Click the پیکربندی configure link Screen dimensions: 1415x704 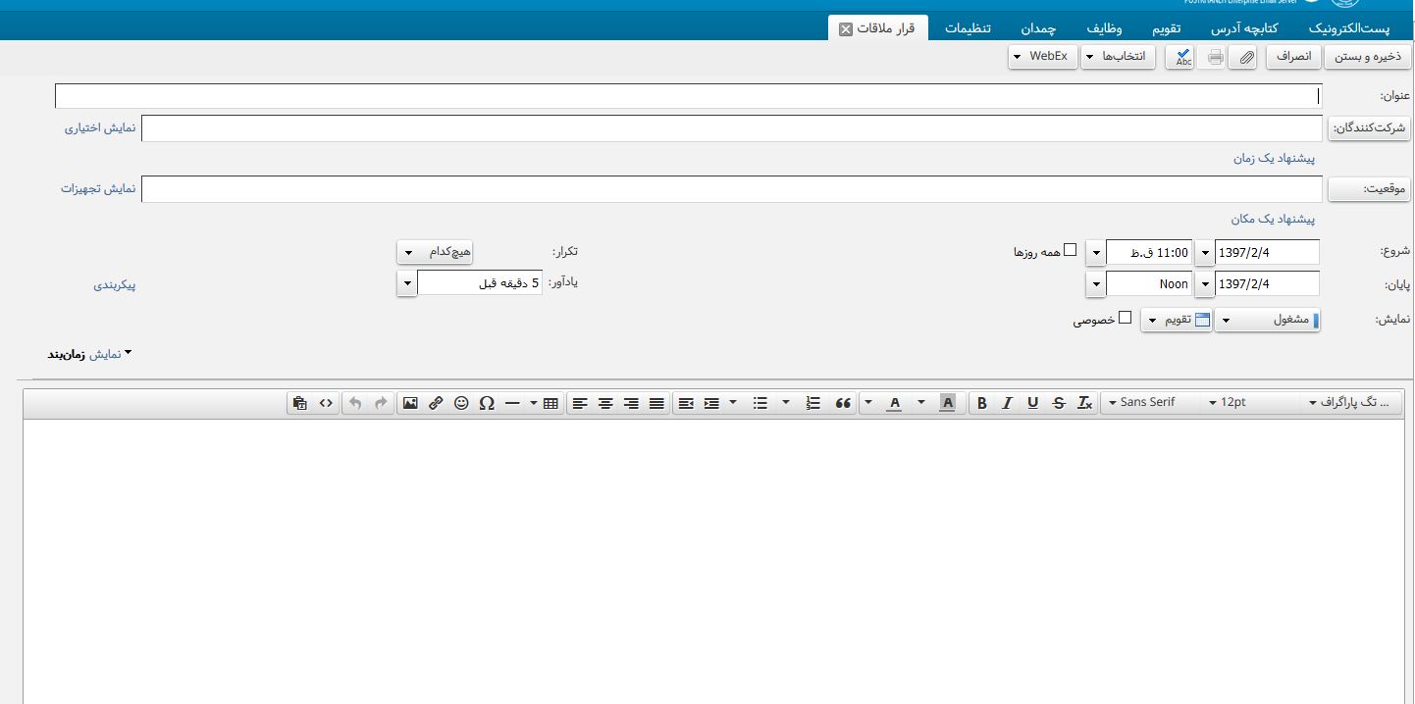pos(115,285)
